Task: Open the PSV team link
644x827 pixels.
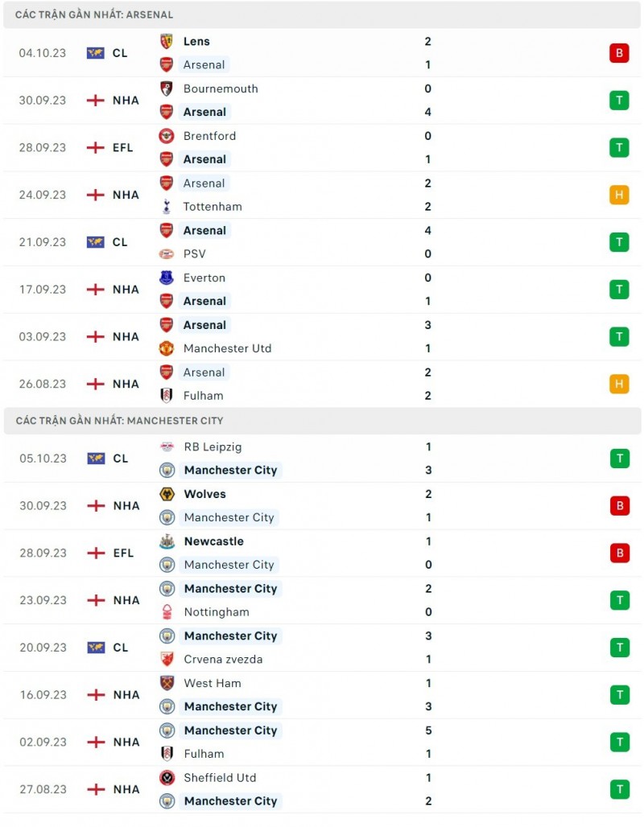Action: [x=194, y=254]
